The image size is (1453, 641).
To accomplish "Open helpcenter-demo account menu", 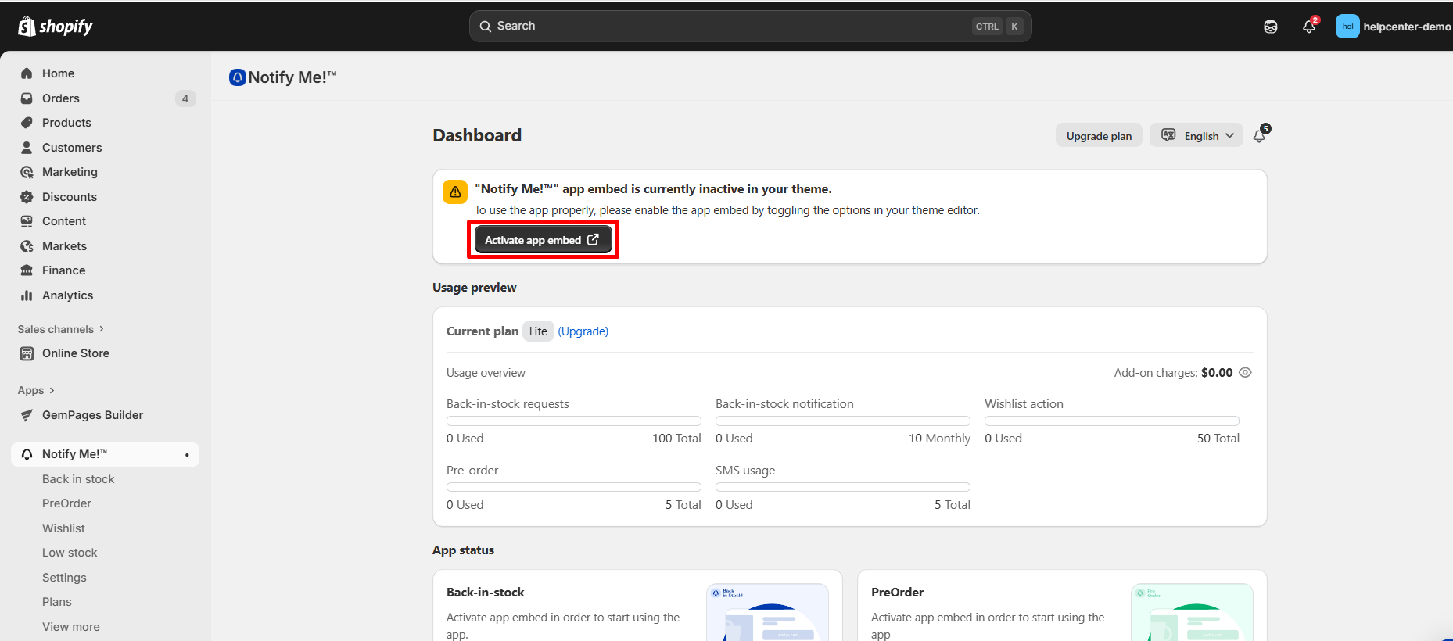I will (1394, 27).
